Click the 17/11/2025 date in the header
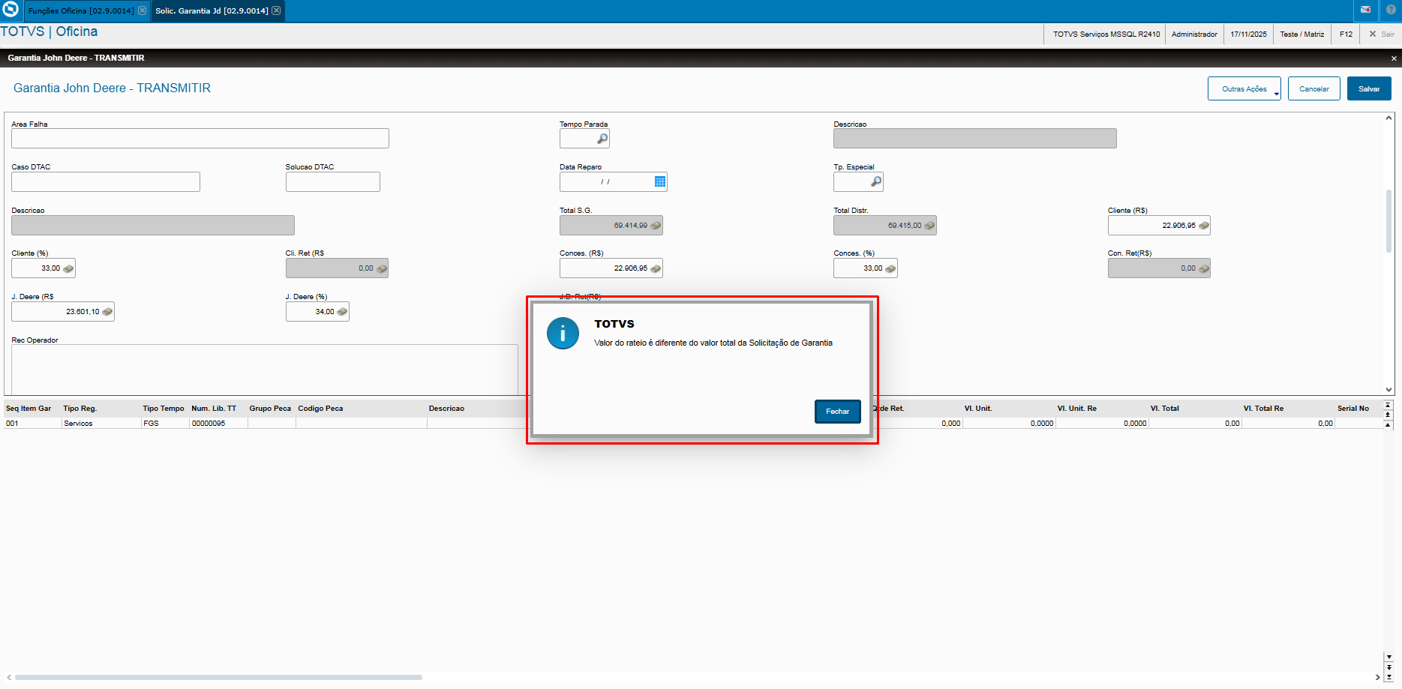Image resolution: width=1402 pixels, height=689 pixels. 1248,34
